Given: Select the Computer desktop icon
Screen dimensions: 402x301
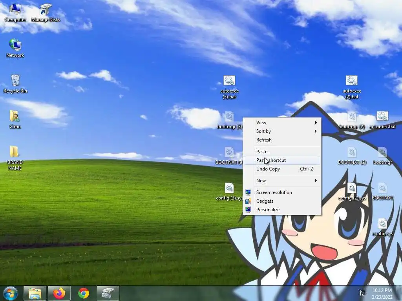Looking at the screenshot, I should point(15,13).
